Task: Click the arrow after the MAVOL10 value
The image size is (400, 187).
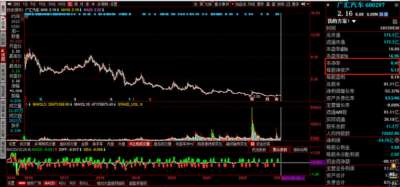Action: click(x=115, y=104)
